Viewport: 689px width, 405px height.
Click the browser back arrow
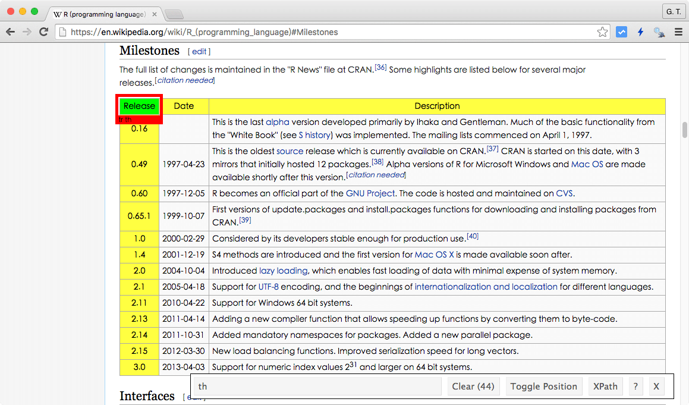click(11, 32)
